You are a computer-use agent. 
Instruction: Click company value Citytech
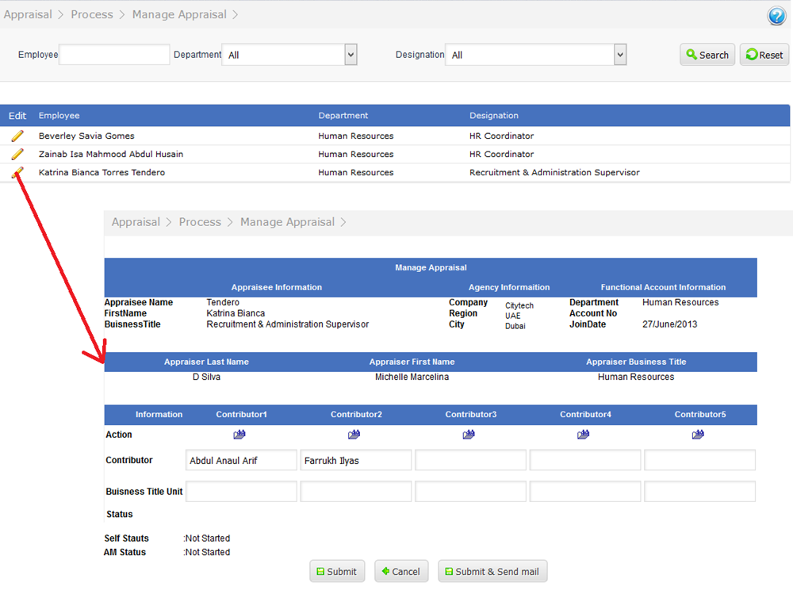pos(519,305)
